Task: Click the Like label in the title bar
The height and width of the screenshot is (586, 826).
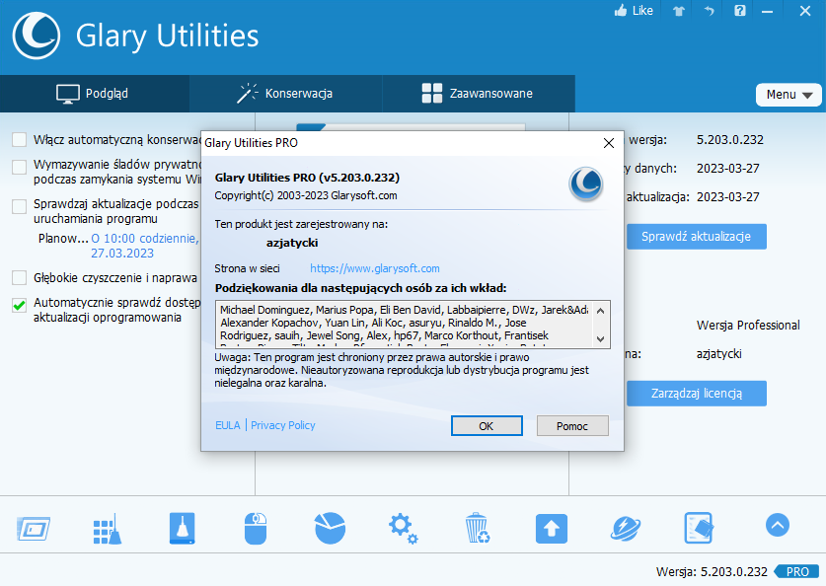Action: [x=642, y=11]
